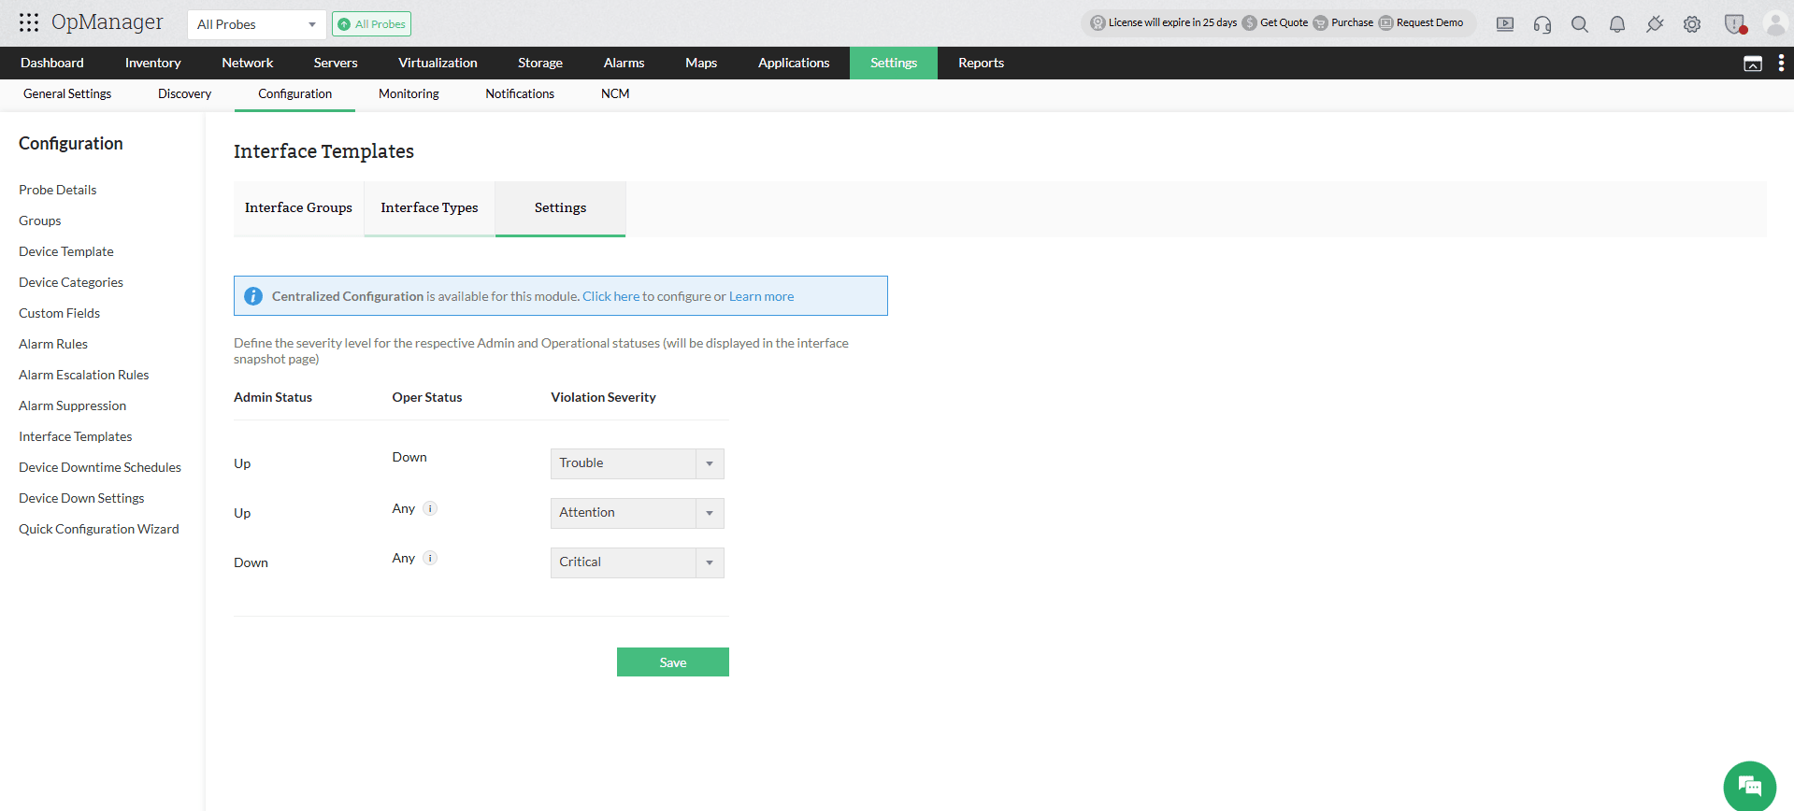Open the All Probes dropdown

256,24
